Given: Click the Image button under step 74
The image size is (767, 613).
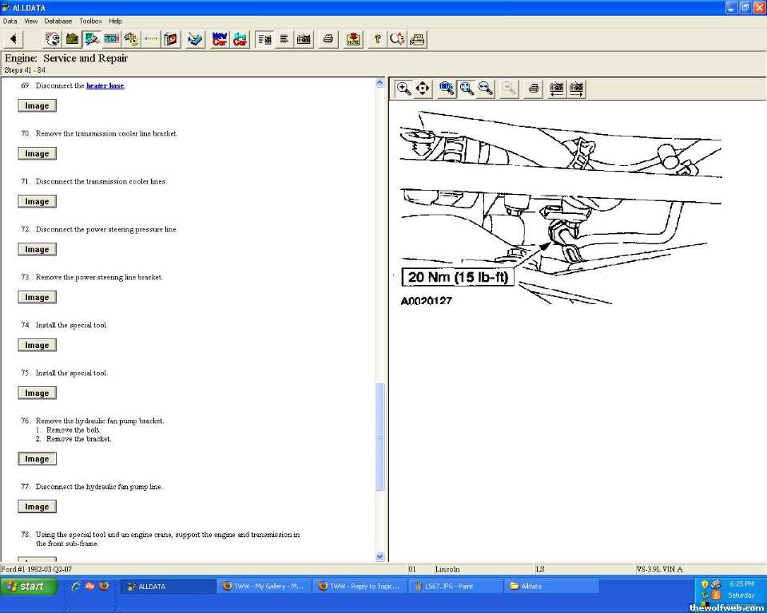Looking at the screenshot, I should pos(37,346).
